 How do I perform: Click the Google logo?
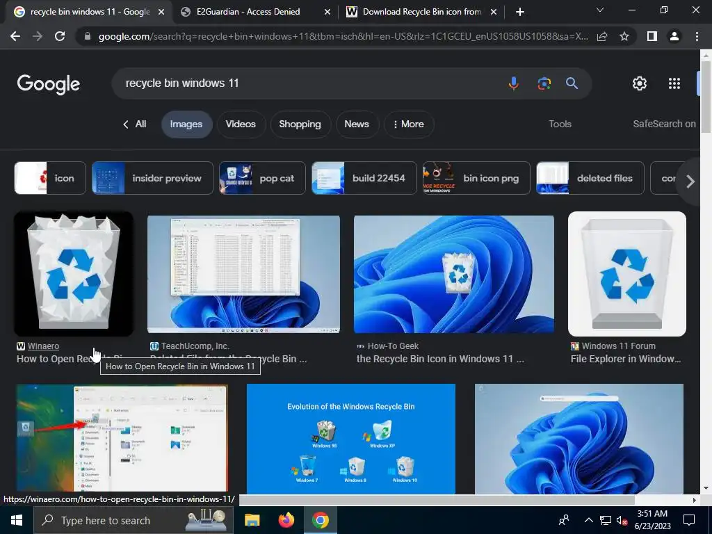[49, 84]
